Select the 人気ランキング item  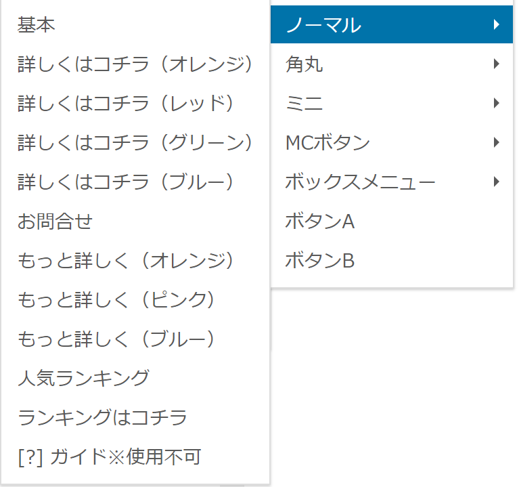(135, 378)
